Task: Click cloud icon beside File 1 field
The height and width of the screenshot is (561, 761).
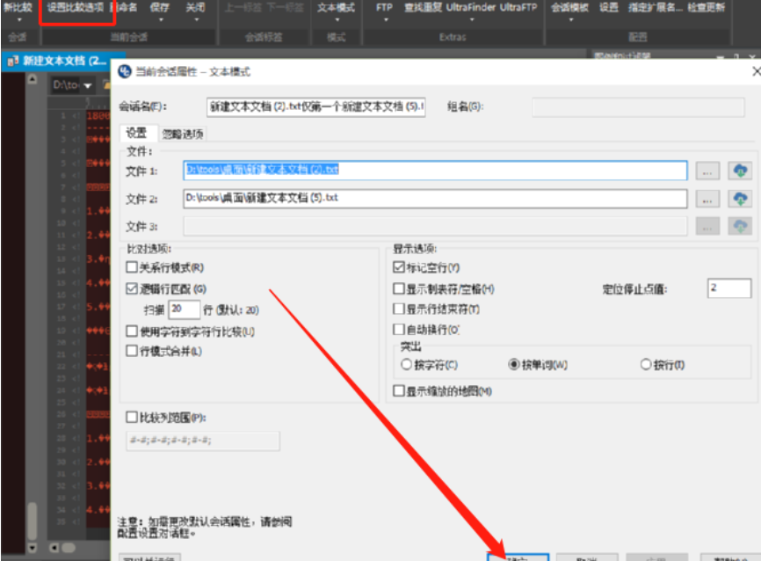Action: pos(740,171)
